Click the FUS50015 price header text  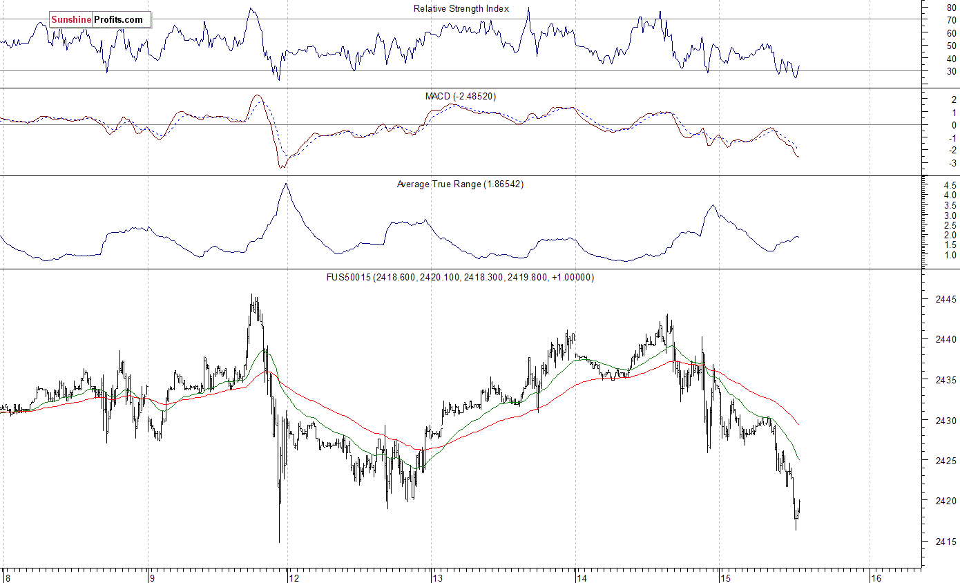point(460,277)
